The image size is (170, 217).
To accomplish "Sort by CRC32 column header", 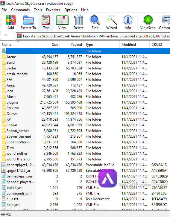I will click(x=160, y=45).
